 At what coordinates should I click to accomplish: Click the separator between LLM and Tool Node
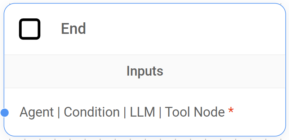click(x=160, y=112)
